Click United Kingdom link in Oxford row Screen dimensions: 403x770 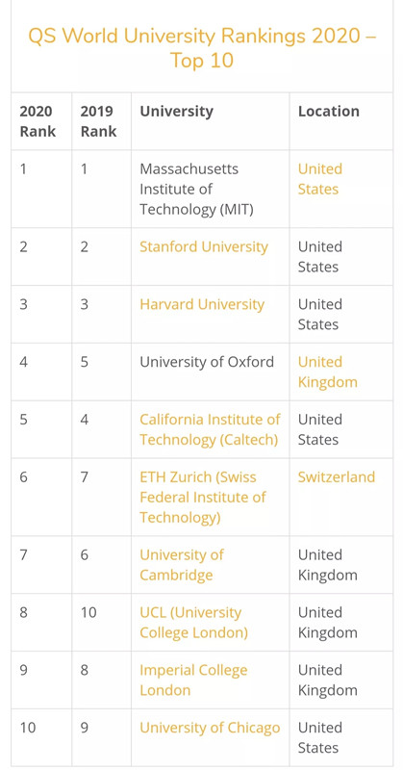pos(327,372)
